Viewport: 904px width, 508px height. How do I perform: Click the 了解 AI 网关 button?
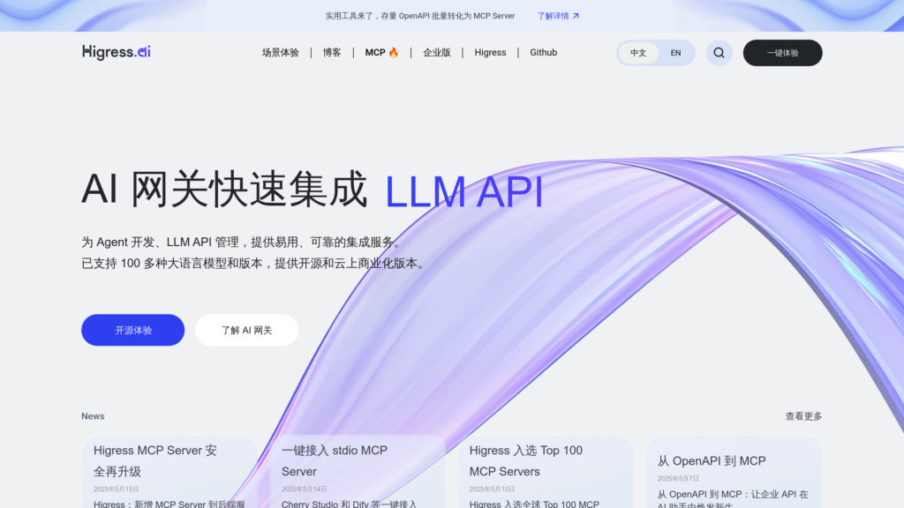[246, 329]
